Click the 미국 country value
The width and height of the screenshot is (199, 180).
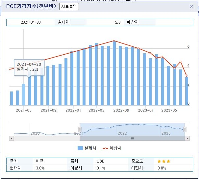coord(40,161)
